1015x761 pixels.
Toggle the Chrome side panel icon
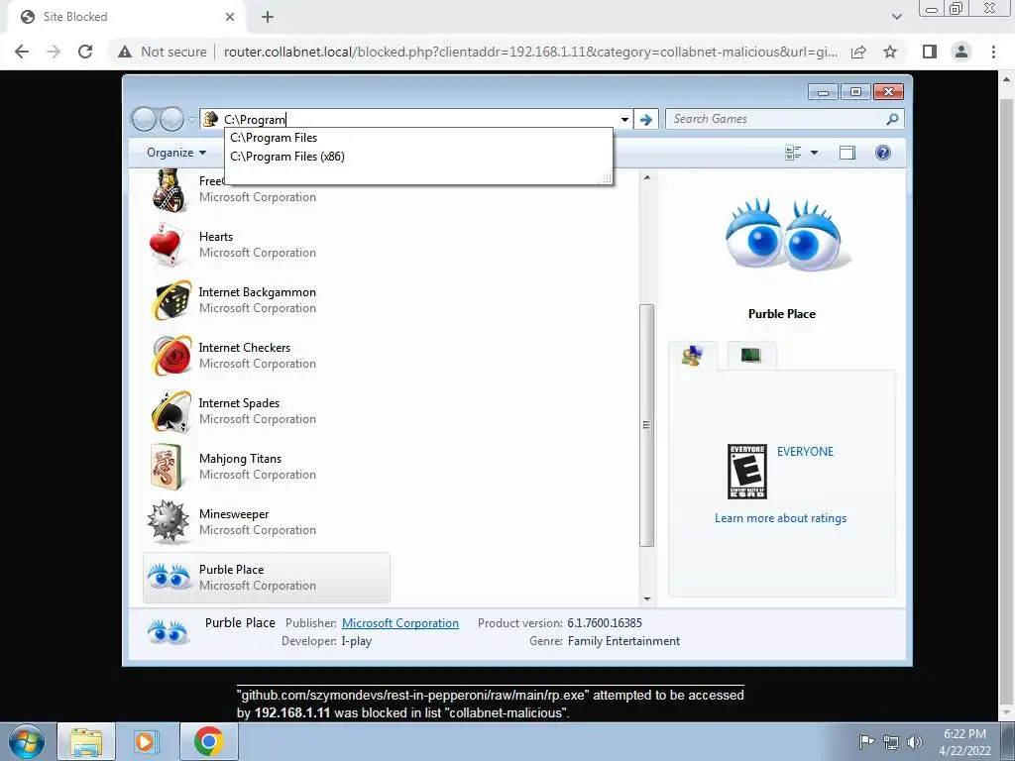coord(930,52)
